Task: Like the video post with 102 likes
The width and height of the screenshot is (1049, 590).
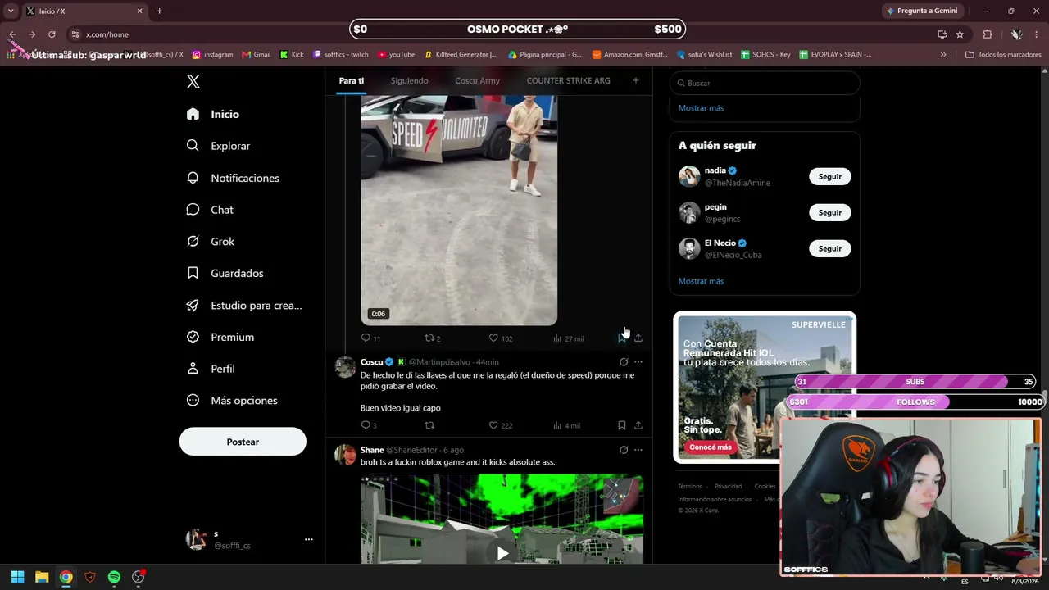Action: (493, 338)
